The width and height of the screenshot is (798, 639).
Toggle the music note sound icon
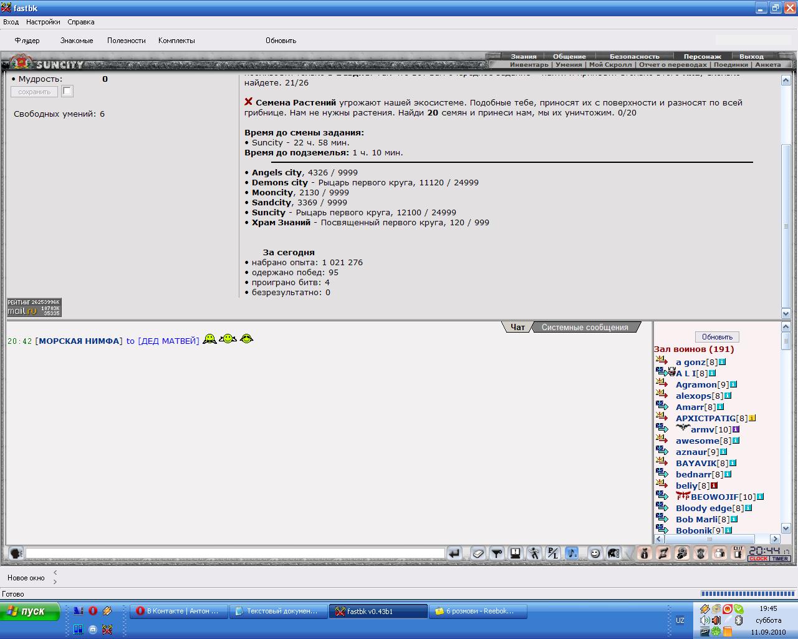pyautogui.click(x=572, y=553)
